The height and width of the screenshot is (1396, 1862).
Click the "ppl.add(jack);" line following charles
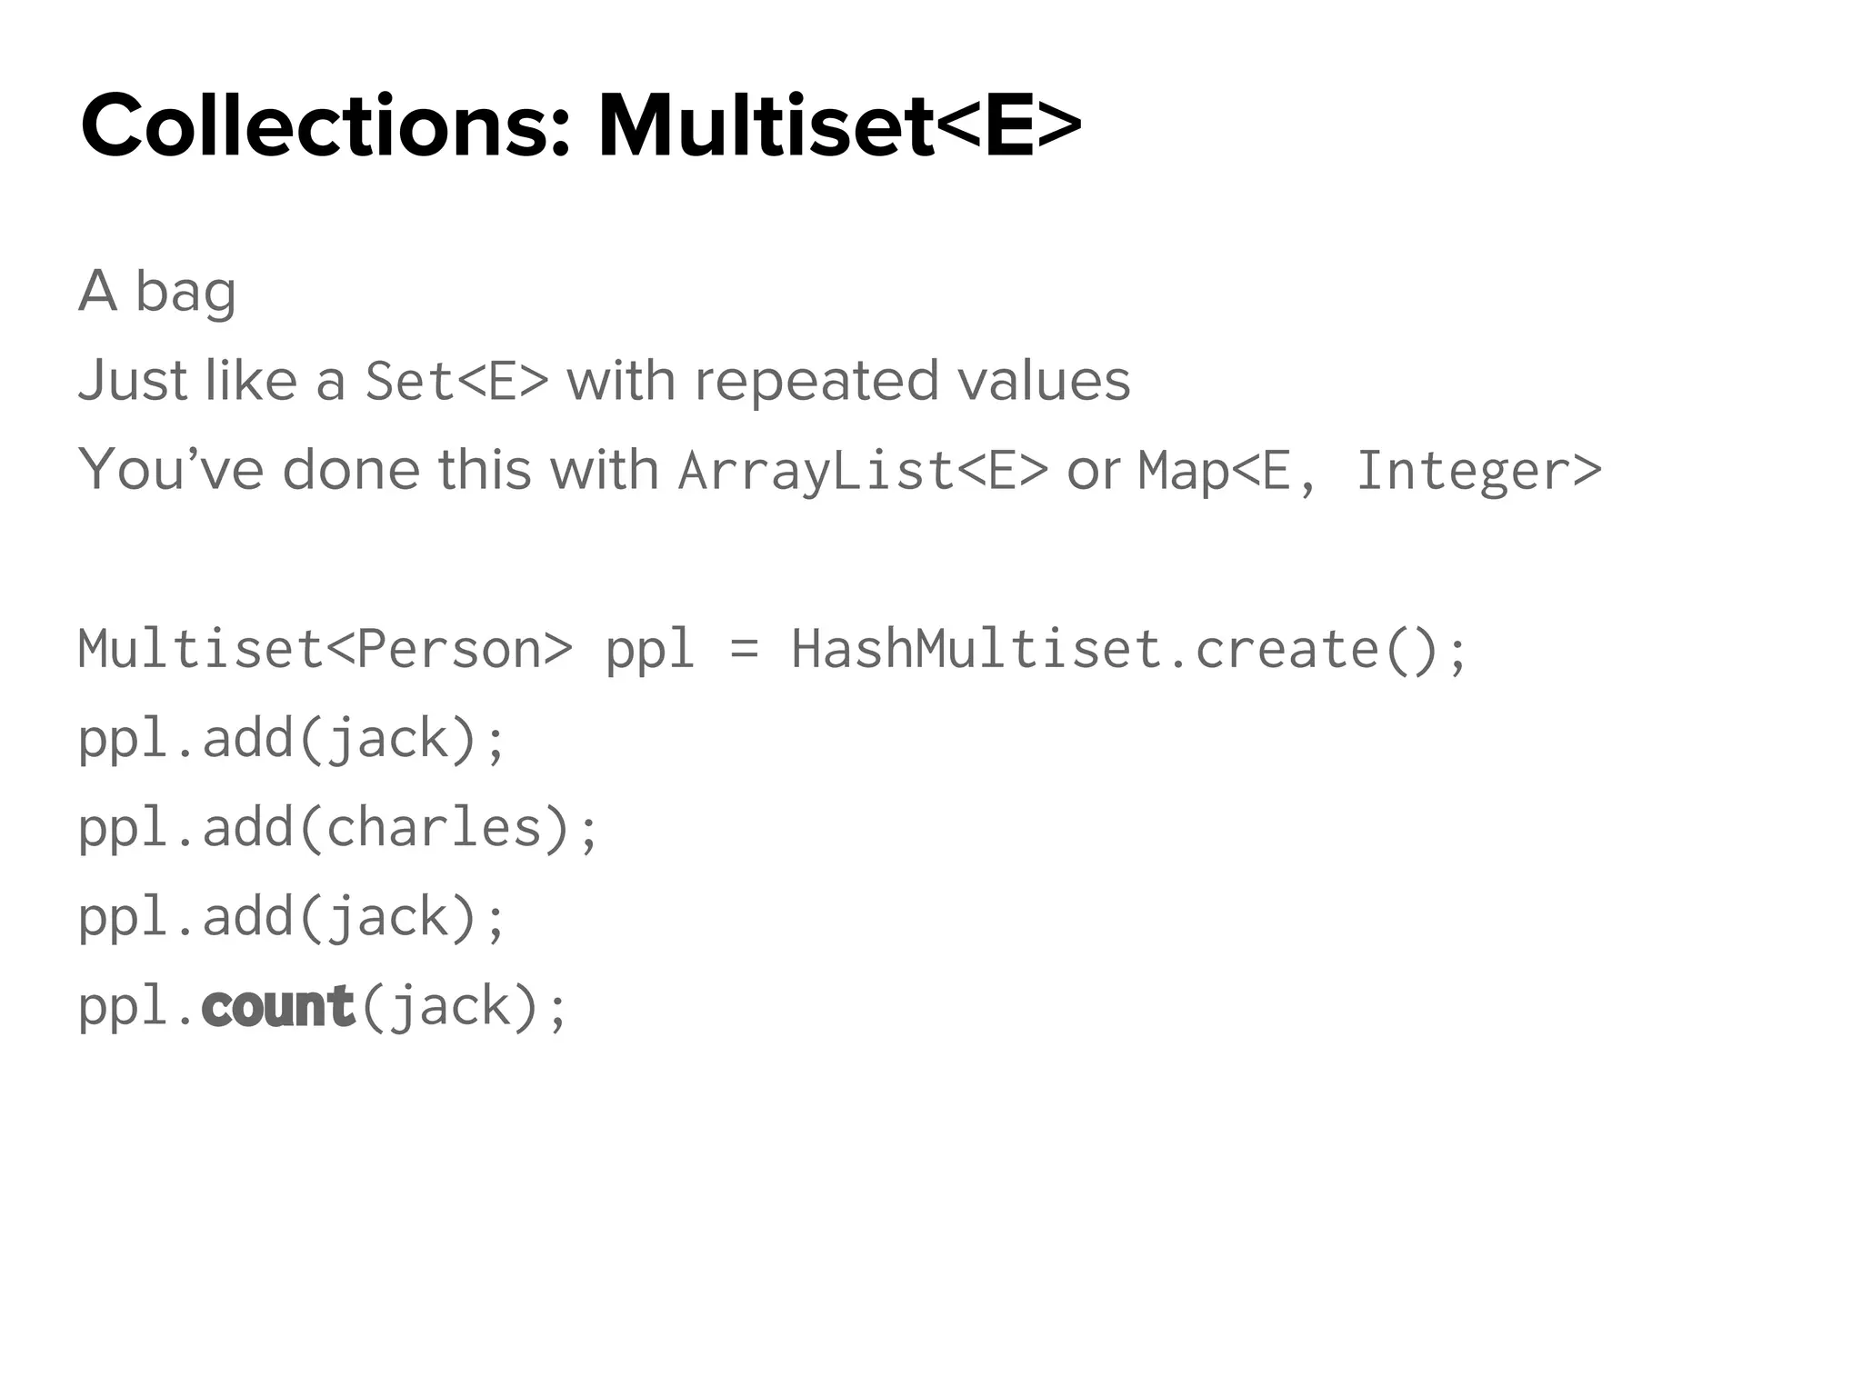[291, 916]
